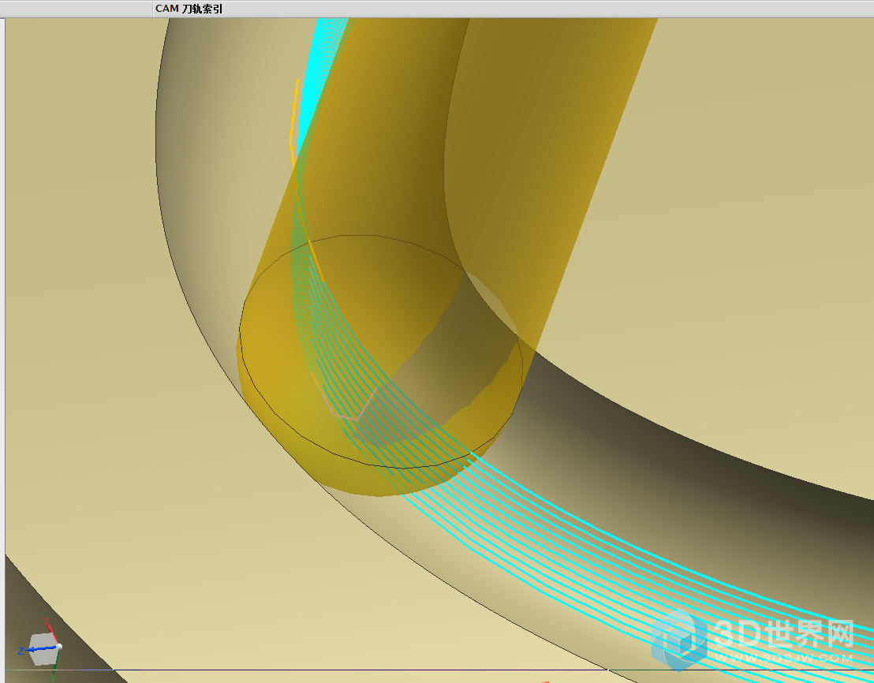
Task: Click the XYZ view orientation cube
Action: (x=43, y=649)
